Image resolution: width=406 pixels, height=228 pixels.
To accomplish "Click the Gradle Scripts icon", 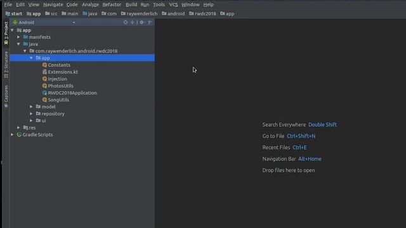I will coord(19,135).
